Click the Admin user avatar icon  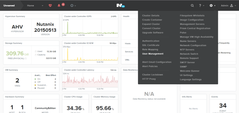coord(232,6)
